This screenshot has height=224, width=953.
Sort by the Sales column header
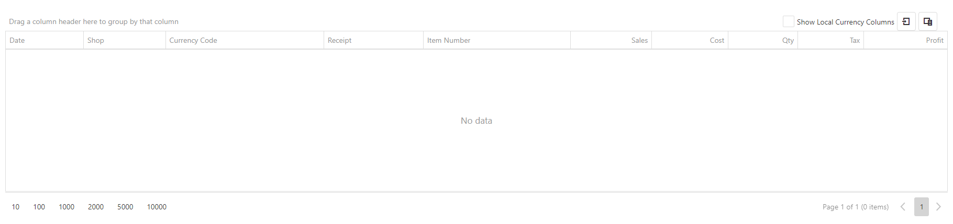point(611,40)
